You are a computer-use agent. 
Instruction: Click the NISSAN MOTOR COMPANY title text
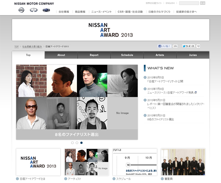point(34,4)
